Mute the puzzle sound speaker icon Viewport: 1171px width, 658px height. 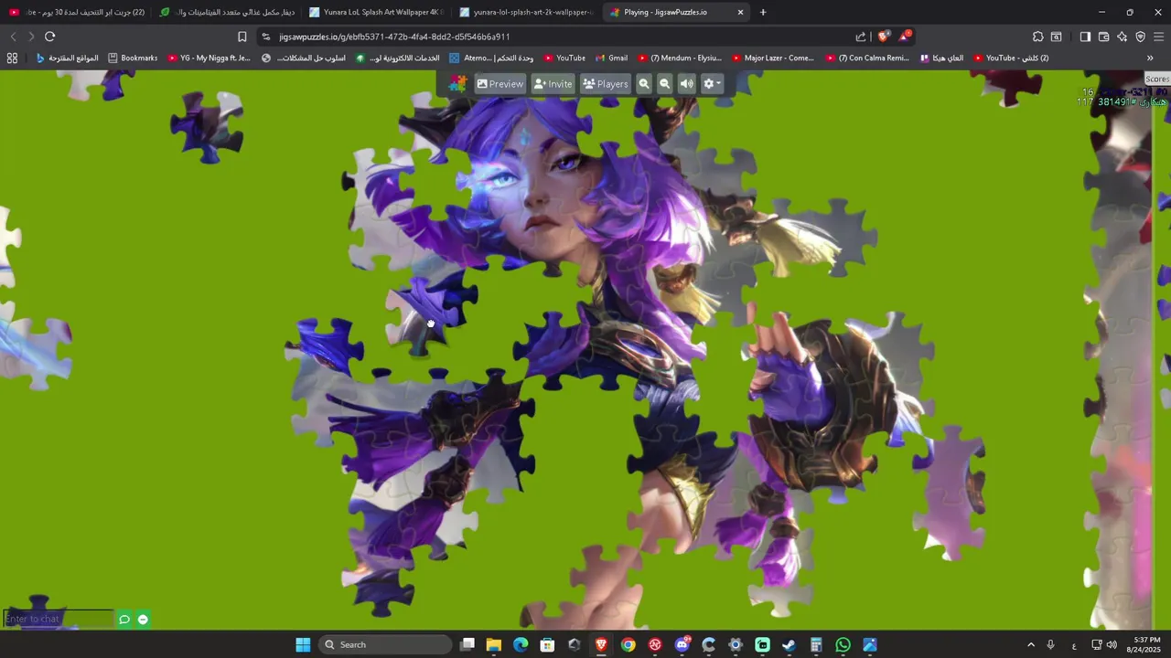pyautogui.click(x=686, y=84)
